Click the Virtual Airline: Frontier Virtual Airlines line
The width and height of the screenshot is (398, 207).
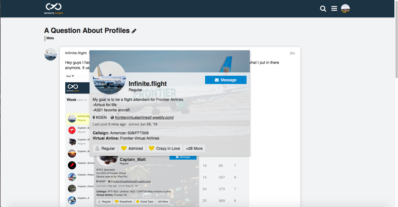[126, 138]
